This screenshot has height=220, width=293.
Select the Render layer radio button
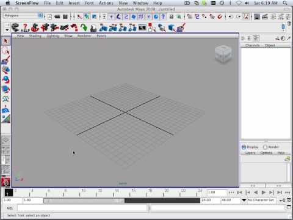point(265,147)
